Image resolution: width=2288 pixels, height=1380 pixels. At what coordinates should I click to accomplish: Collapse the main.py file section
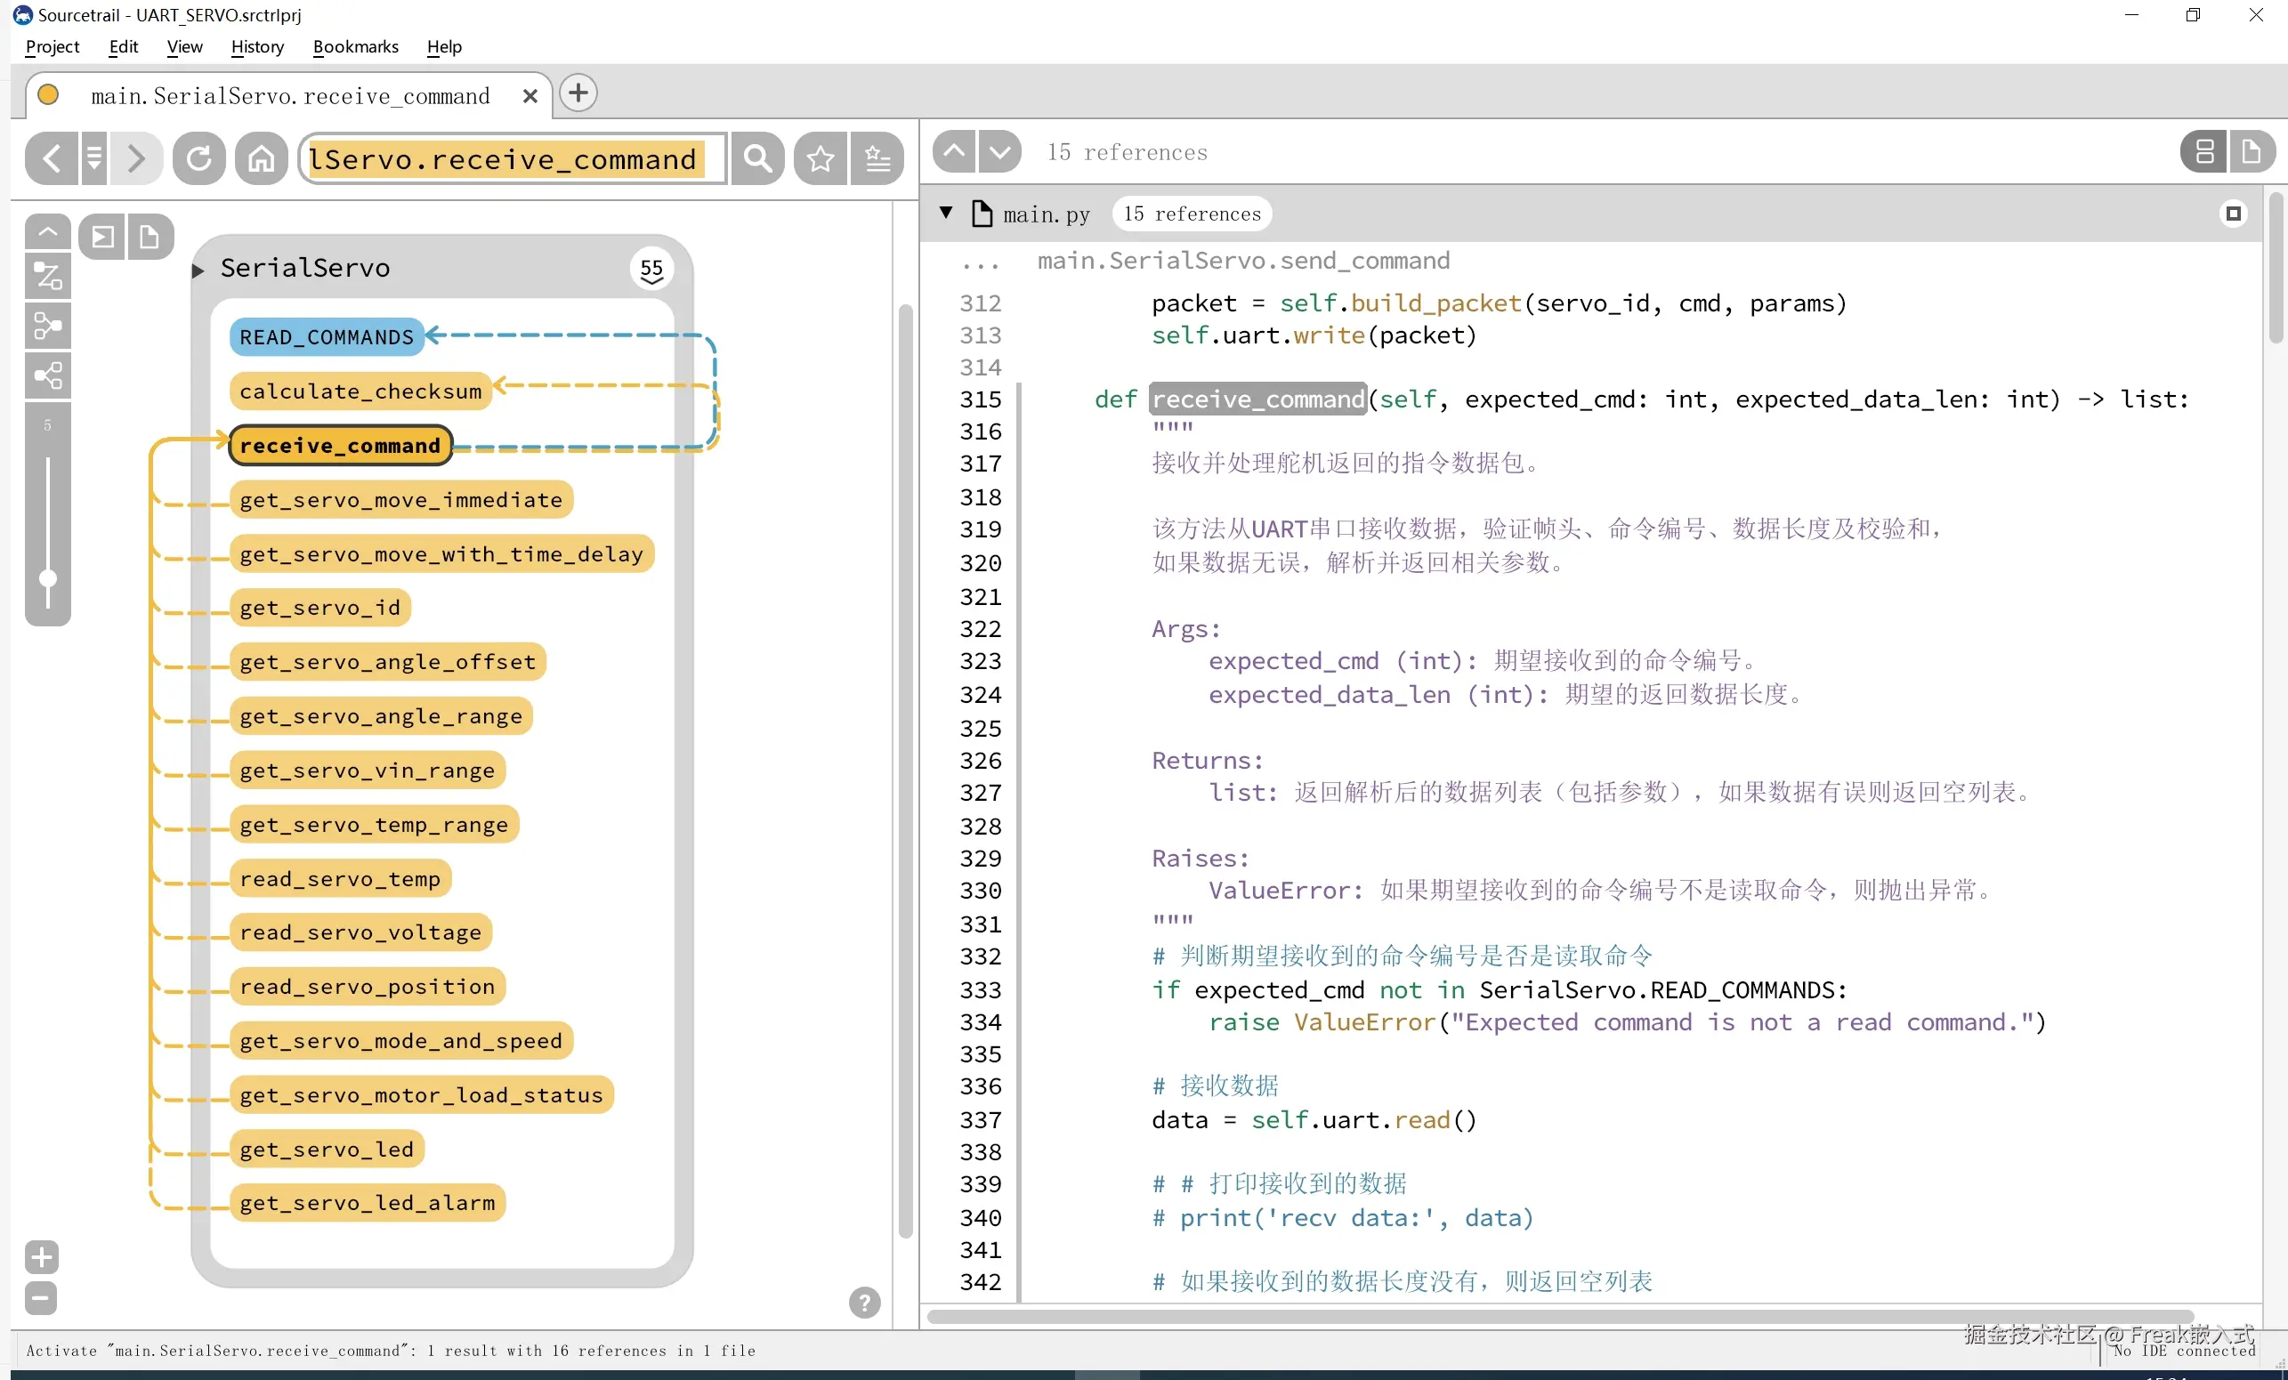click(x=946, y=213)
